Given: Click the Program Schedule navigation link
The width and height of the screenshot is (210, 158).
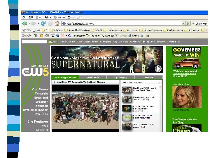Looking at the screenshot, I should (x=154, y=42).
